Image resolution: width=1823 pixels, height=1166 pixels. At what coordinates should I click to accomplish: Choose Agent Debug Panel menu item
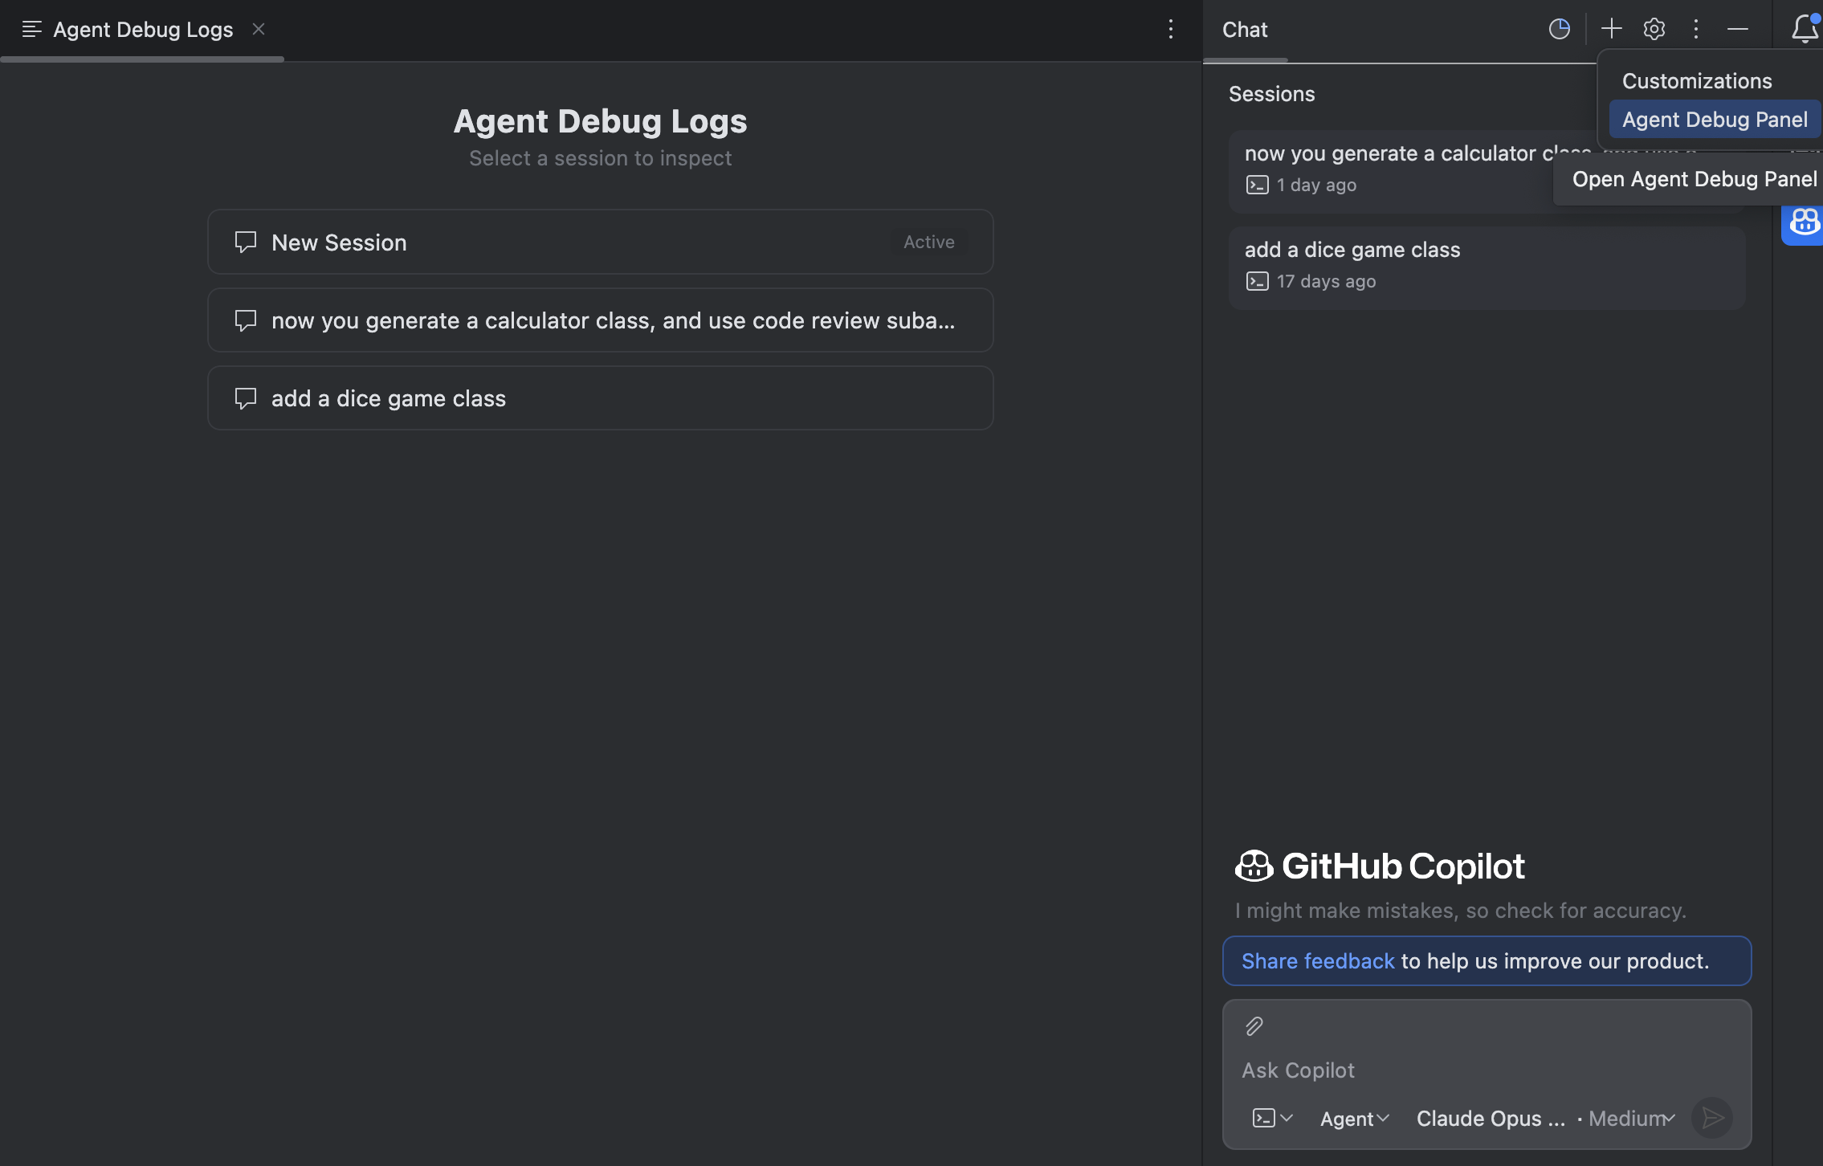pos(1715,120)
